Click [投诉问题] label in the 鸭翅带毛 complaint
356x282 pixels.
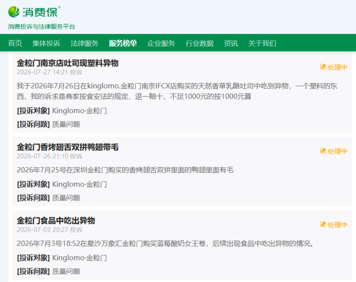(33, 198)
